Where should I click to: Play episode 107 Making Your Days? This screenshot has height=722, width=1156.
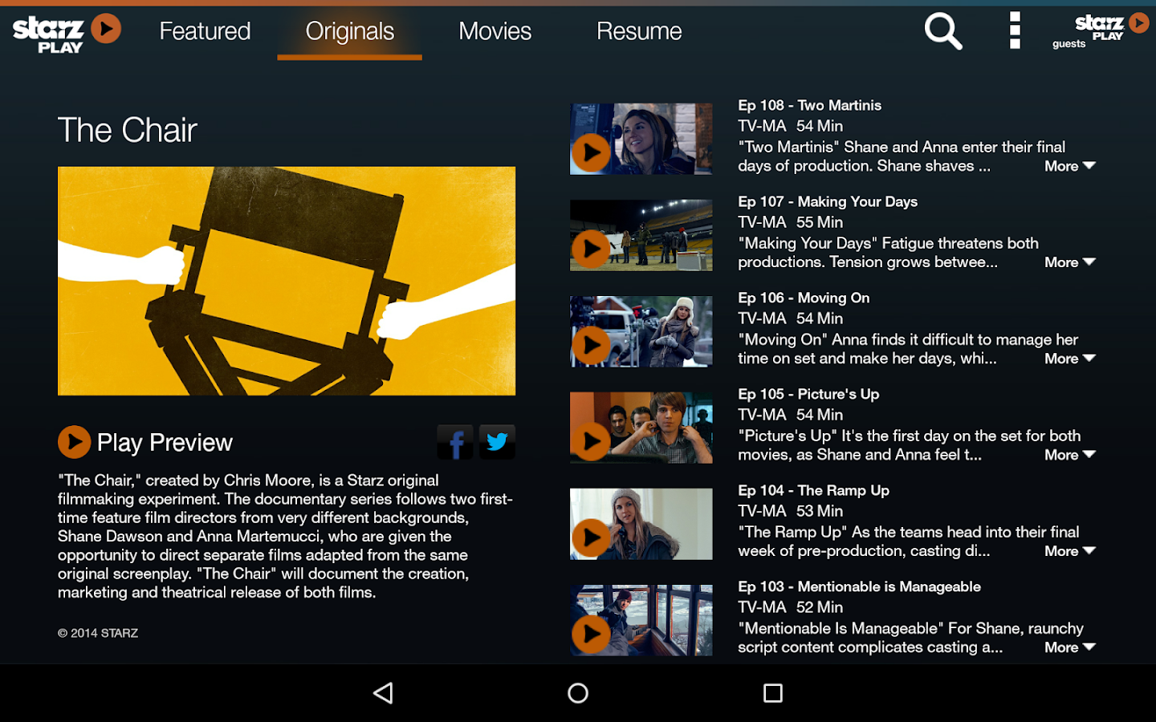[x=592, y=249]
